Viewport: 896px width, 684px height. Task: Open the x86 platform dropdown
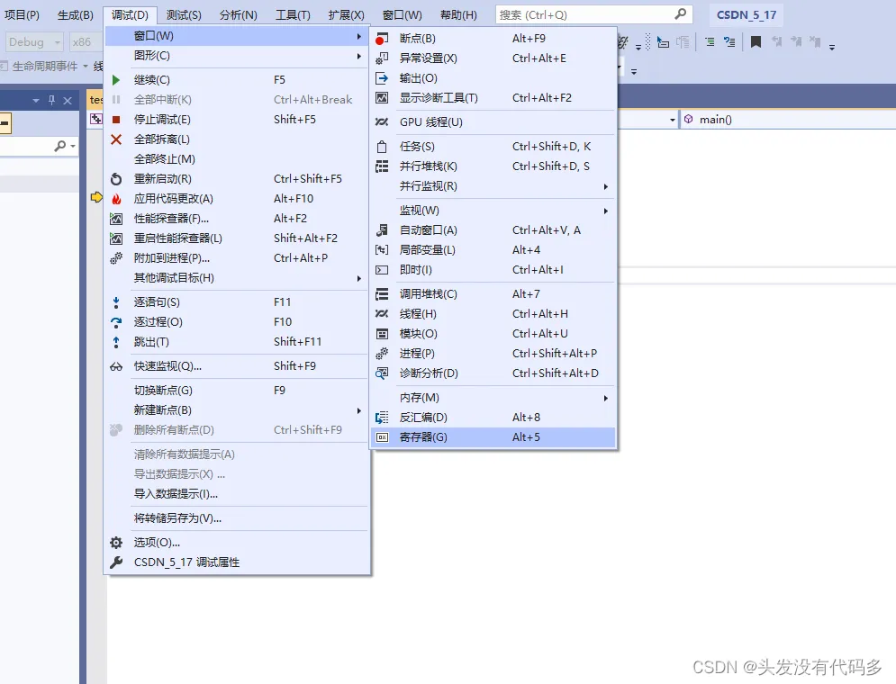click(x=86, y=42)
